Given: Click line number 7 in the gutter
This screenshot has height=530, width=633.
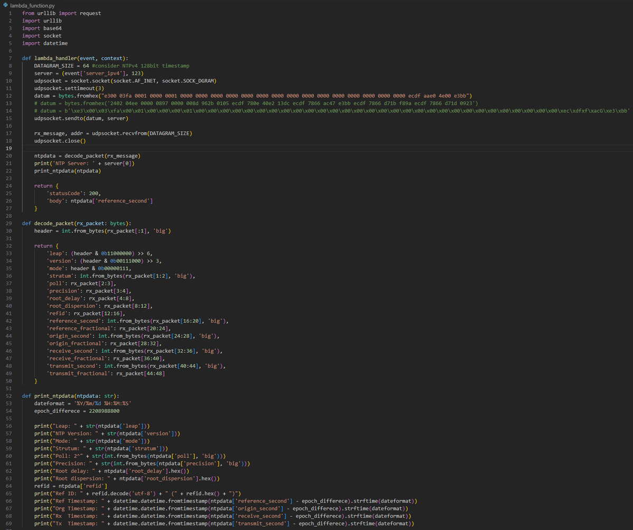Looking at the screenshot, I should [11, 58].
